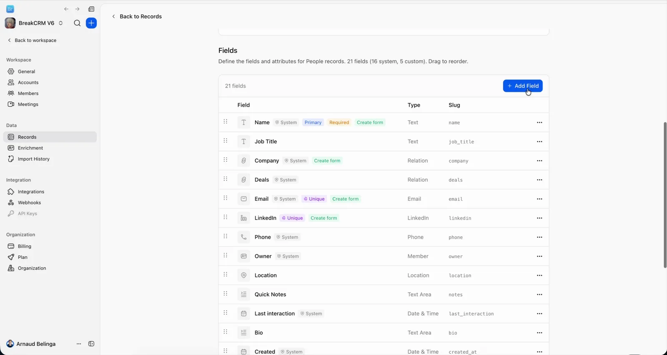Click the Unique badge on LinkedIn row
This screenshot has height=355, width=667.
click(x=293, y=218)
